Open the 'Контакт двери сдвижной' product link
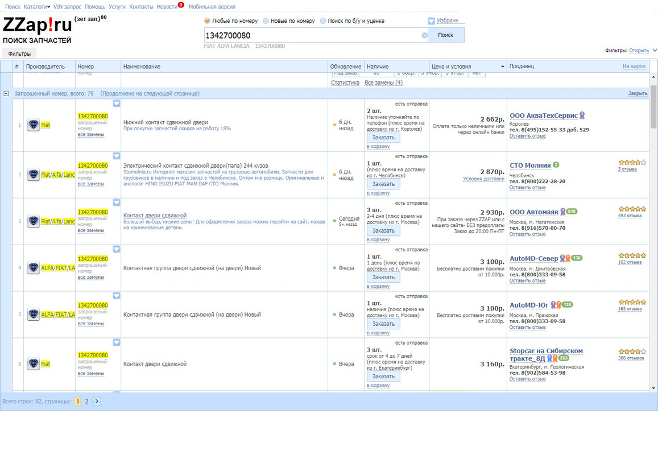Screen dimensions: 658x455 coord(155,216)
